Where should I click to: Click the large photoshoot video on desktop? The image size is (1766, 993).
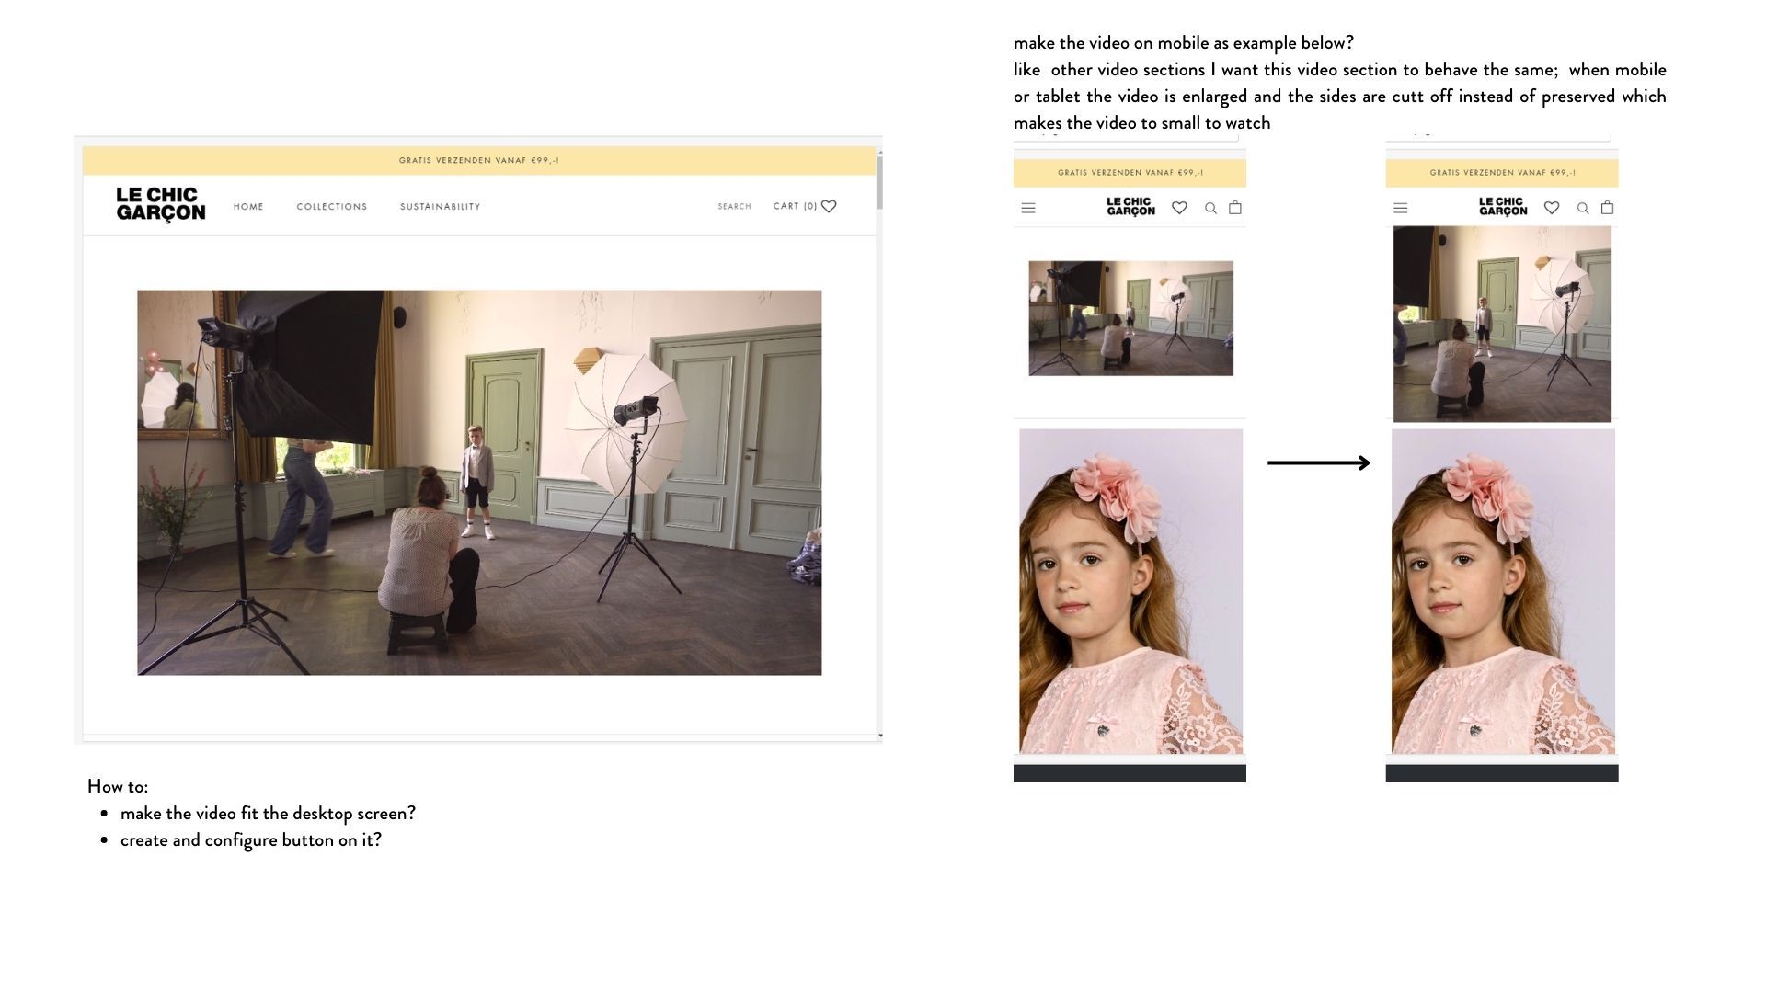[478, 483]
